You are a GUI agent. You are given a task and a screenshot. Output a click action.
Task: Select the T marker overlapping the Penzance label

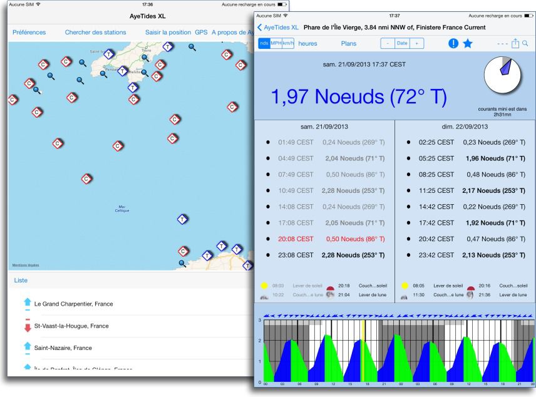pos(122,71)
